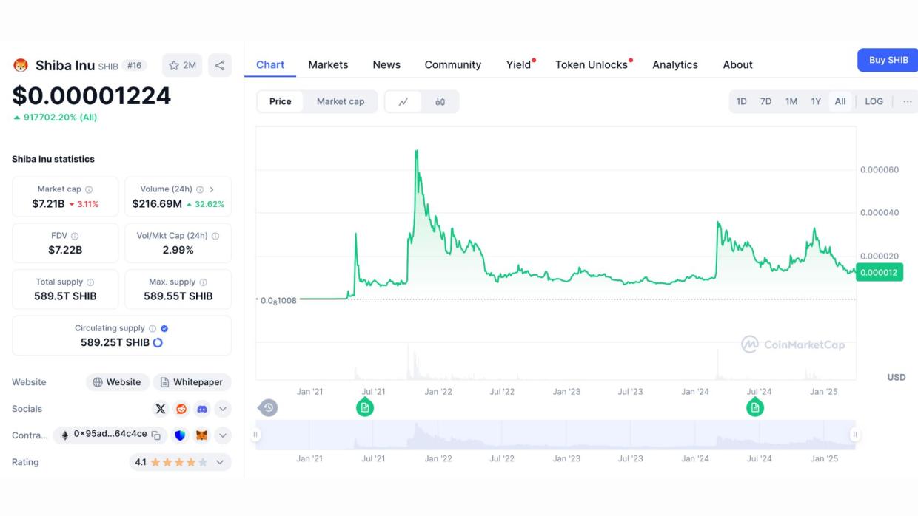
Task: Click the Market cap info icon
Action: pyautogui.click(x=89, y=190)
